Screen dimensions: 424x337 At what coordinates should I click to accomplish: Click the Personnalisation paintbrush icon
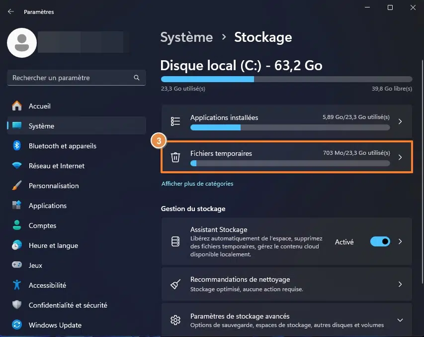[x=17, y=186]
